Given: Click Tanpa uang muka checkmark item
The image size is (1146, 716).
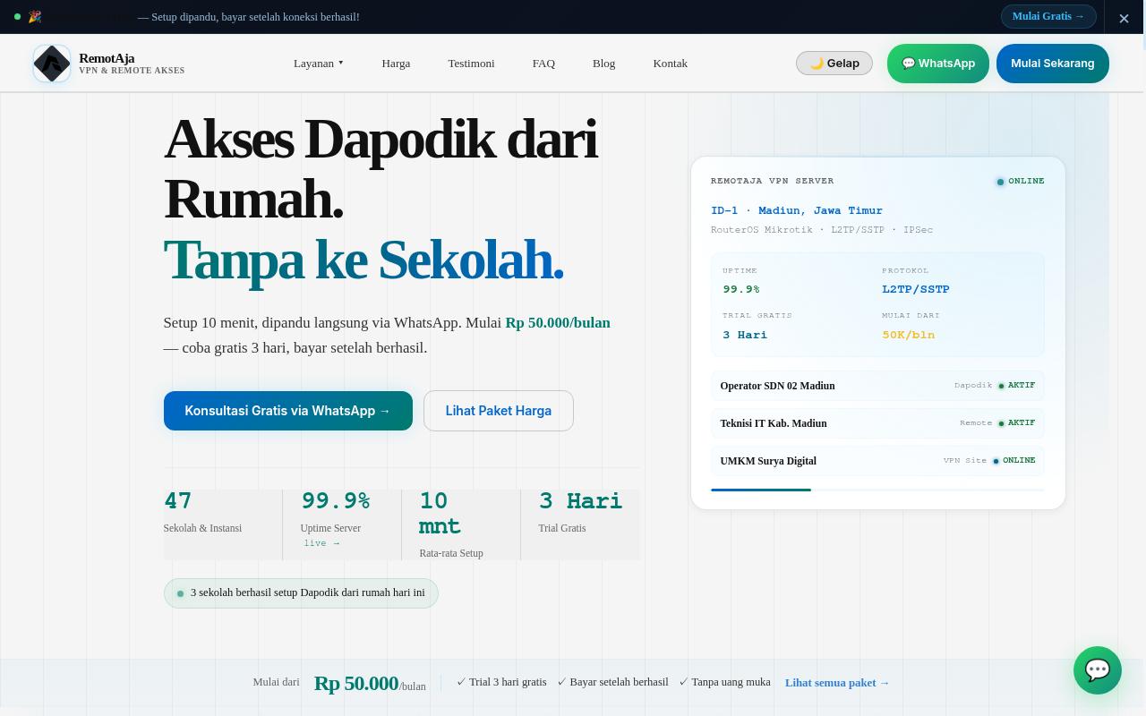Looking at the screenshot, I should [724, 682].
